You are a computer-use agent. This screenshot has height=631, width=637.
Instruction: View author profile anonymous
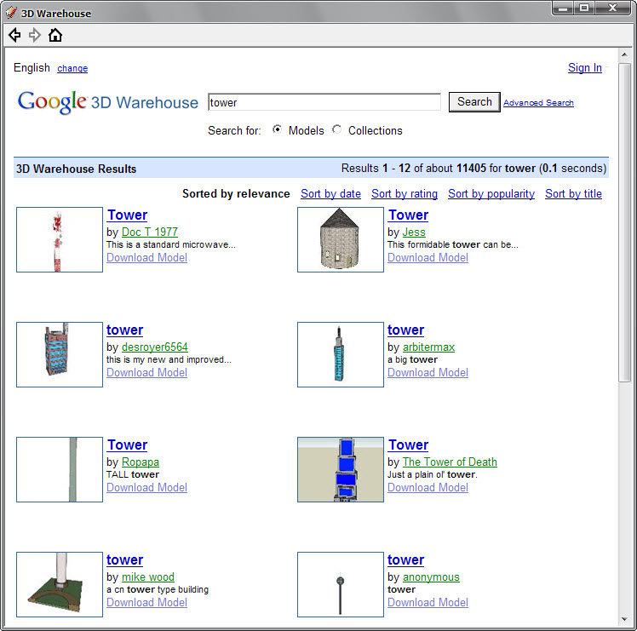(x=431, y=577)
